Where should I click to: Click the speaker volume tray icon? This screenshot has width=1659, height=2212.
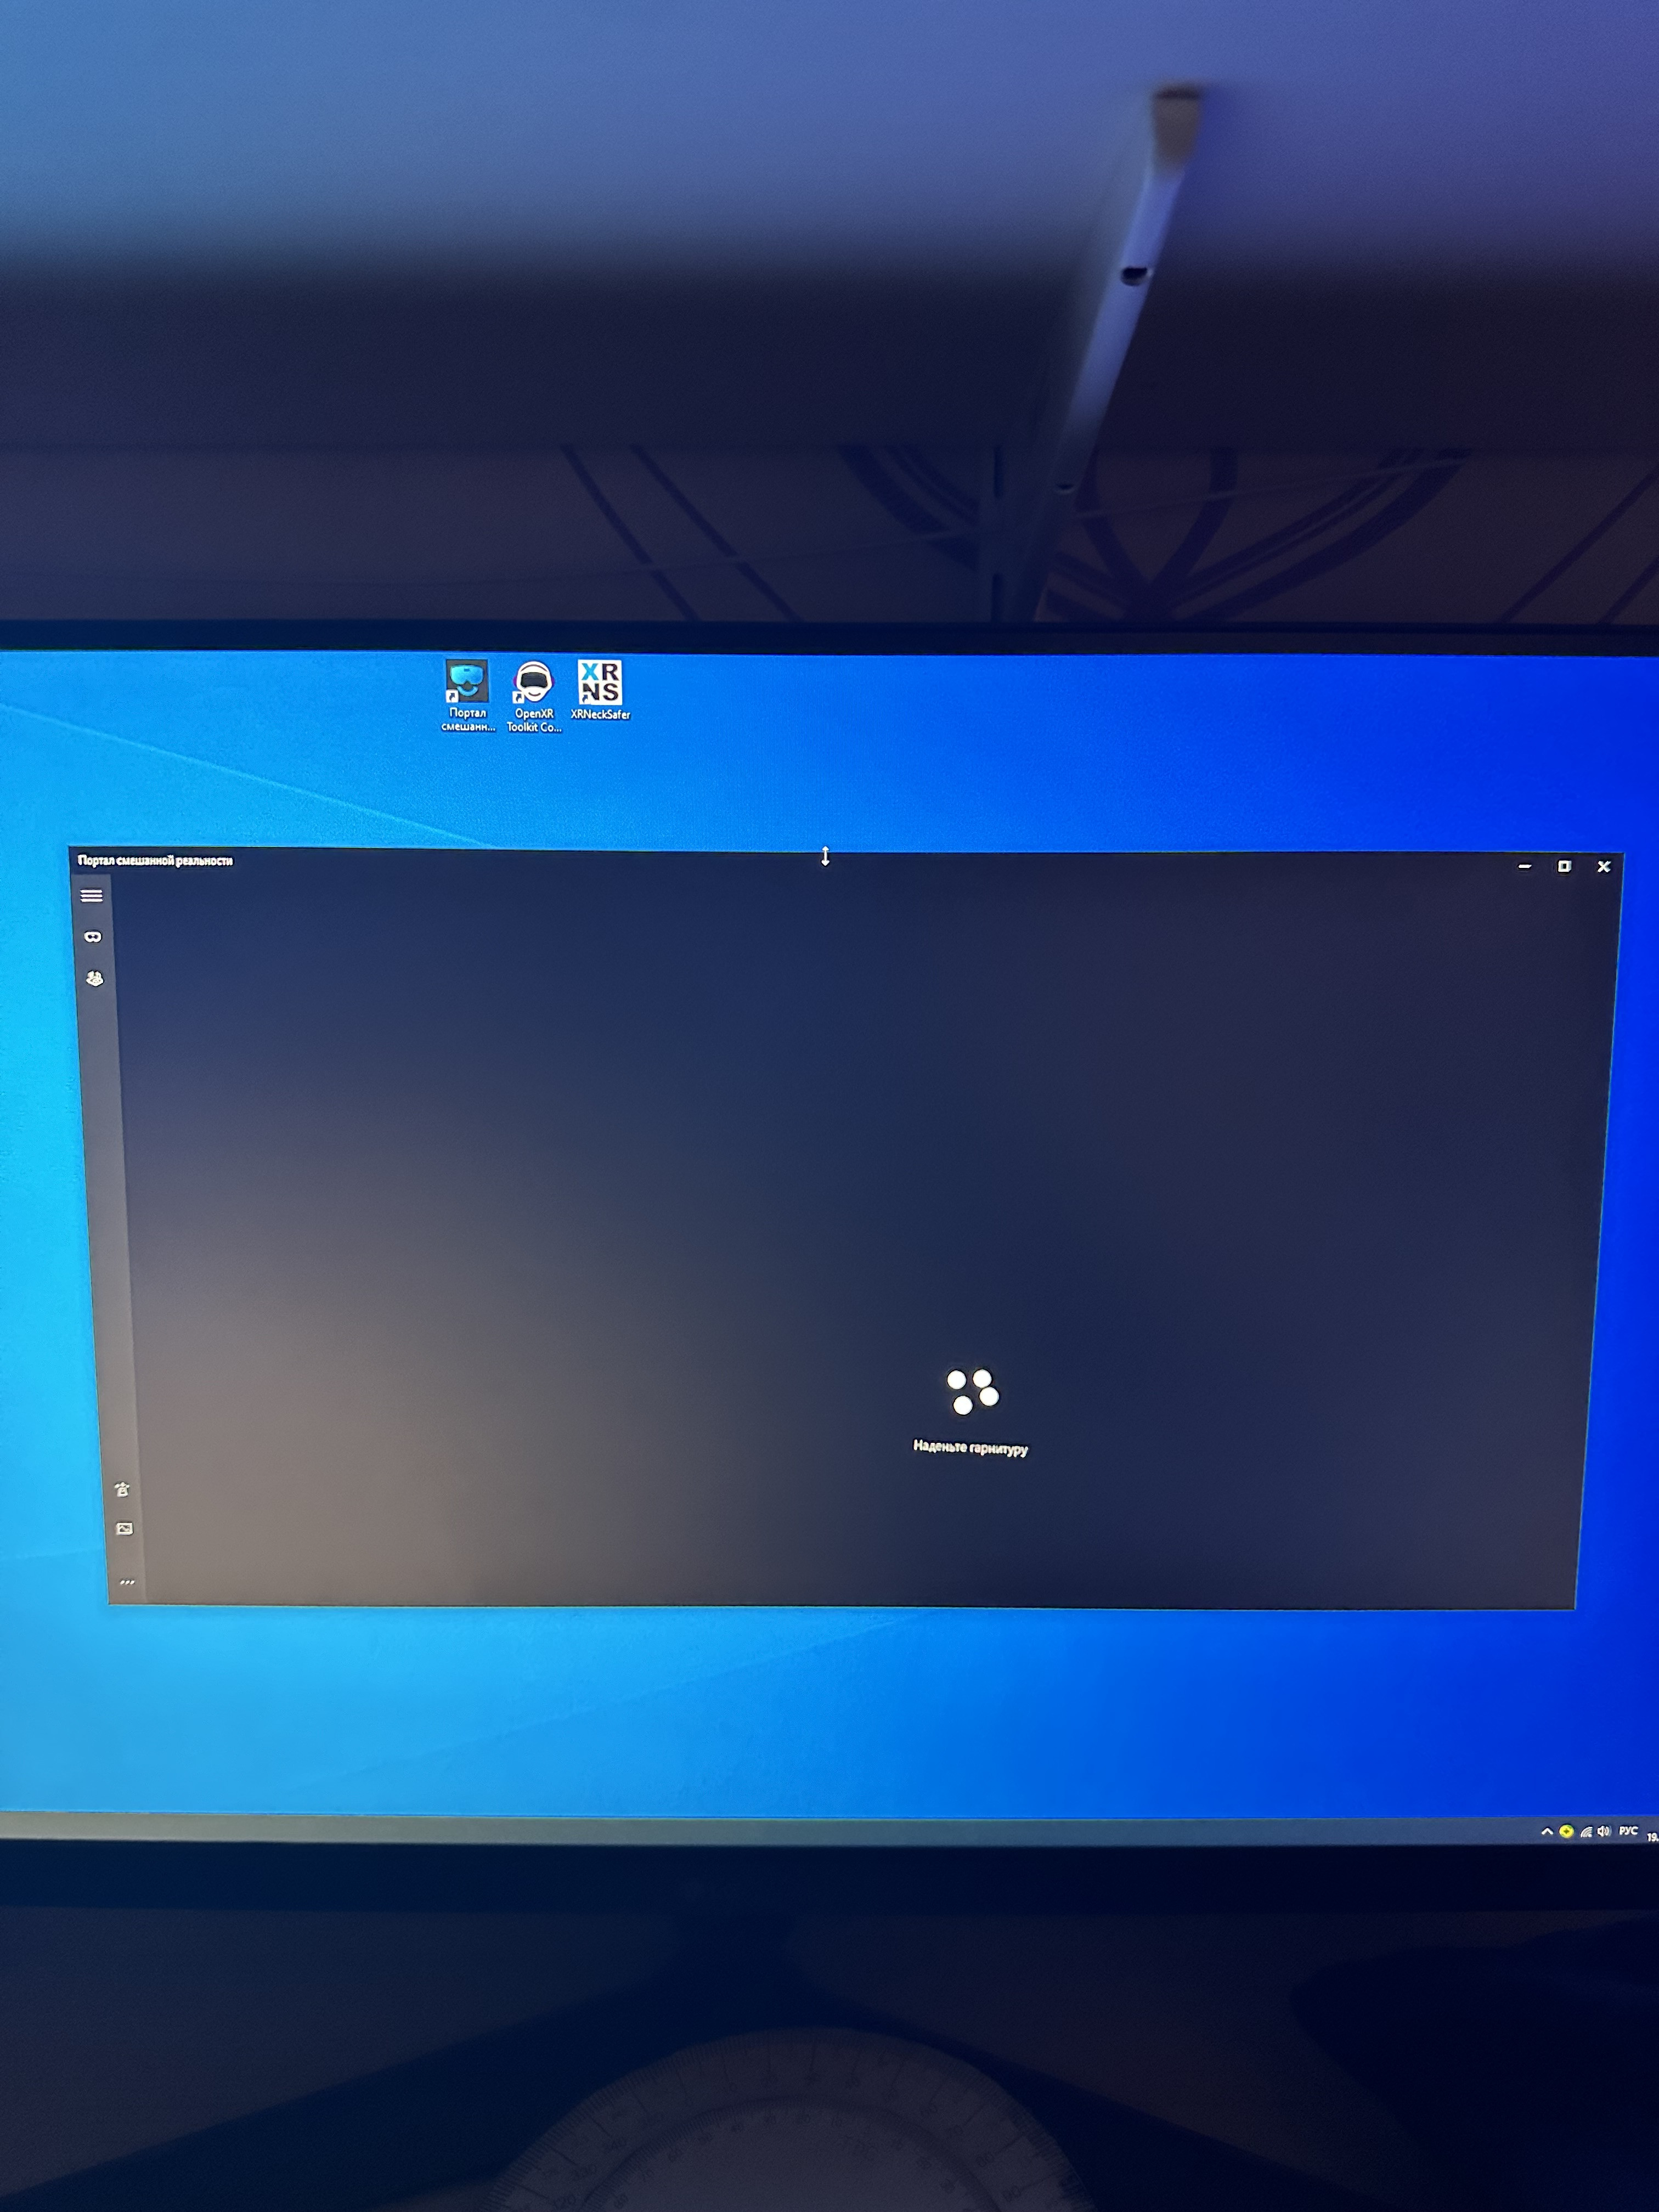click(x=1604, y=1832)
